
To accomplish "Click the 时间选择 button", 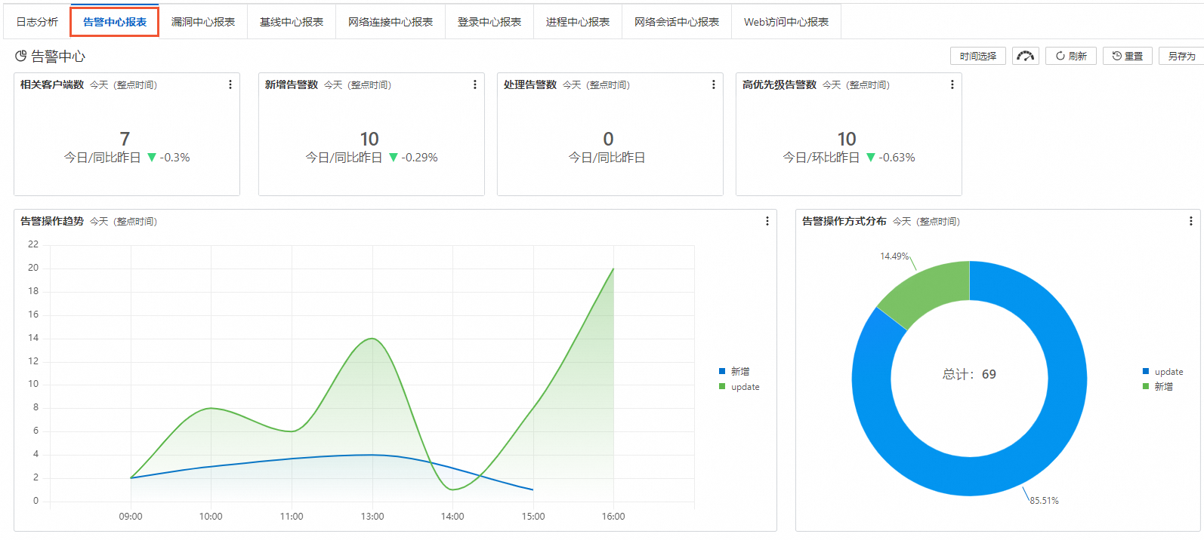I will click(x=978, y=56).
